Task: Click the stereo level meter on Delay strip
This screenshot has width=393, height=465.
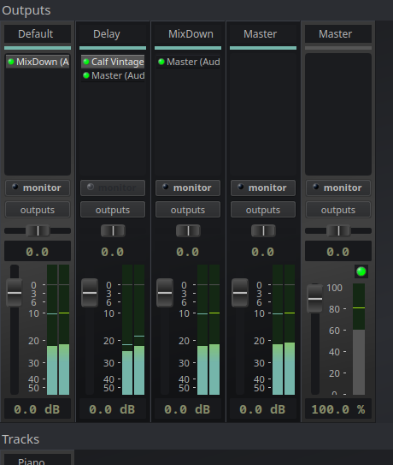Action: tap(133, 330)
